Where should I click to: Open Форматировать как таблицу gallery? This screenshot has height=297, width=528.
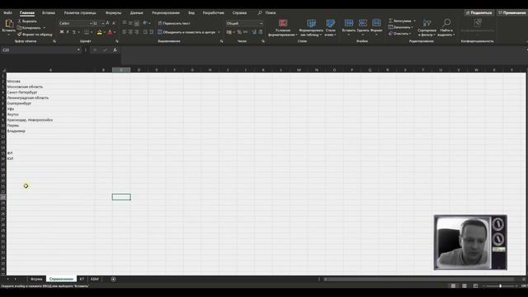pos(311,27)
